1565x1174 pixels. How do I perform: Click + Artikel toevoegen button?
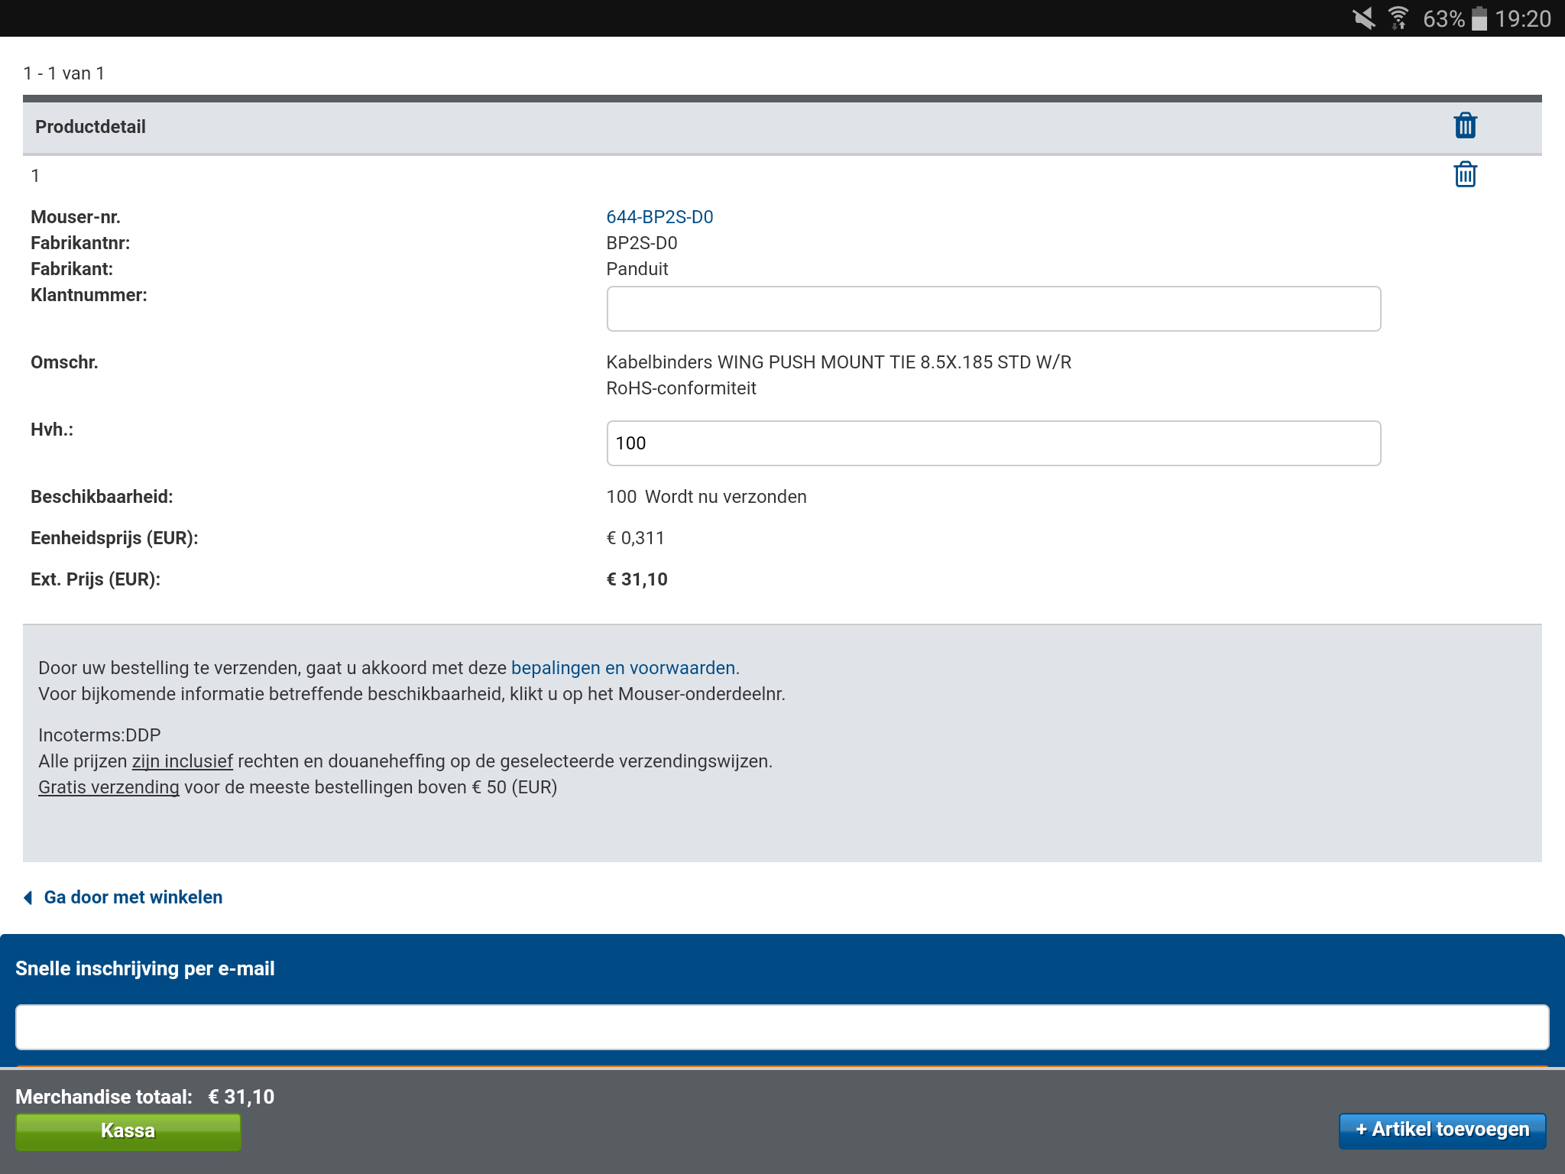(x=1443, y=1130)
